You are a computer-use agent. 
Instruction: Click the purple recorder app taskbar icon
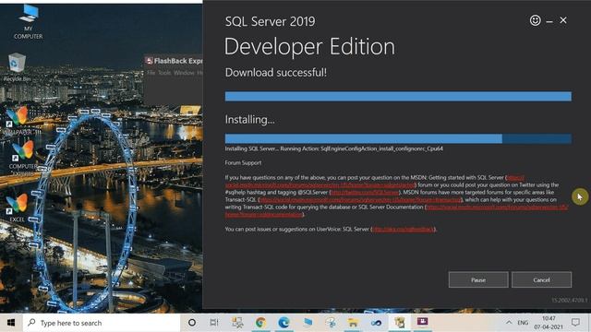(423, 322)
